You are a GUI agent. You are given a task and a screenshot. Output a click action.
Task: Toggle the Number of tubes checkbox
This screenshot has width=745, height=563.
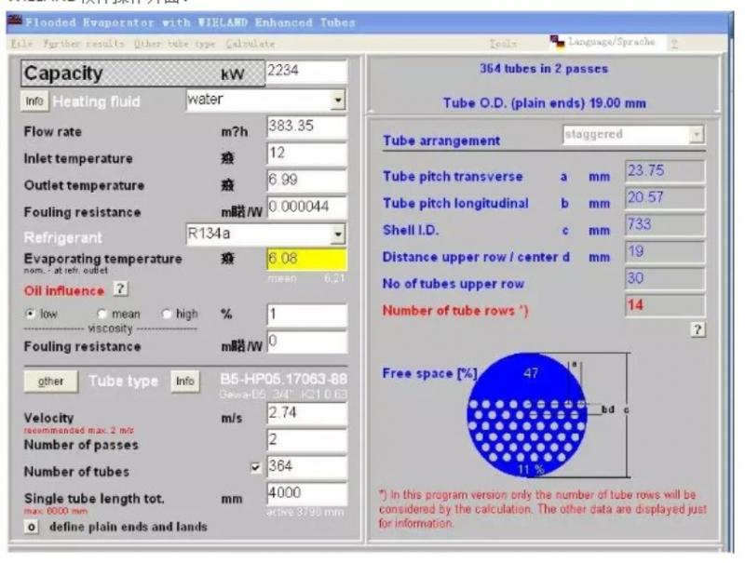(255, 467)
